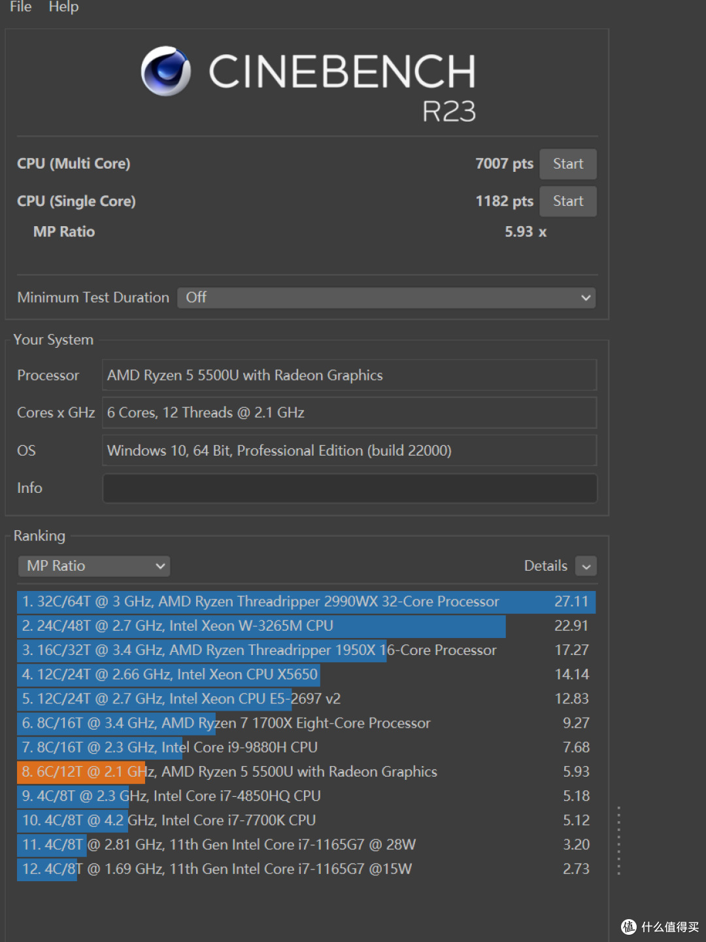The height and width of the screenshot is (942, 706).
Task: Click the empty Info input field
Action: 349,488
